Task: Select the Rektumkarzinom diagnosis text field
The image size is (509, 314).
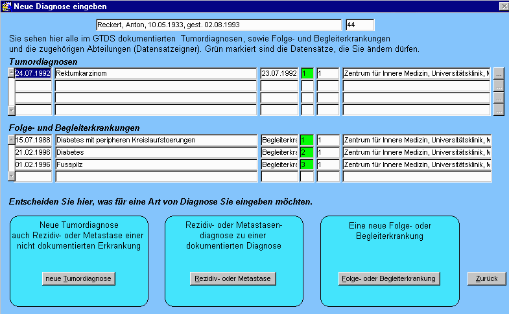Action: 156,74
